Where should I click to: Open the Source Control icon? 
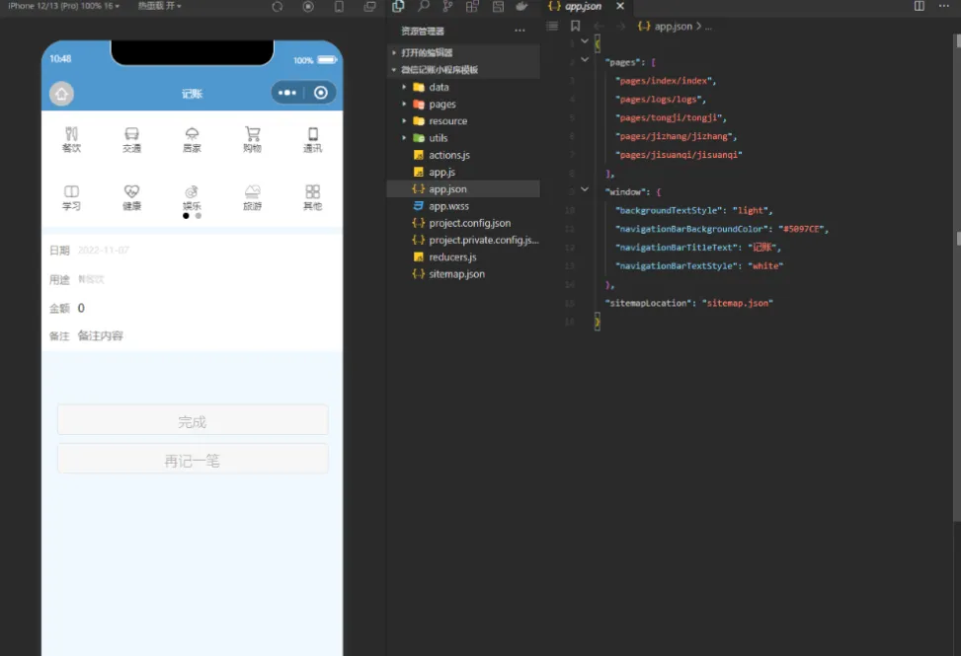447,7
